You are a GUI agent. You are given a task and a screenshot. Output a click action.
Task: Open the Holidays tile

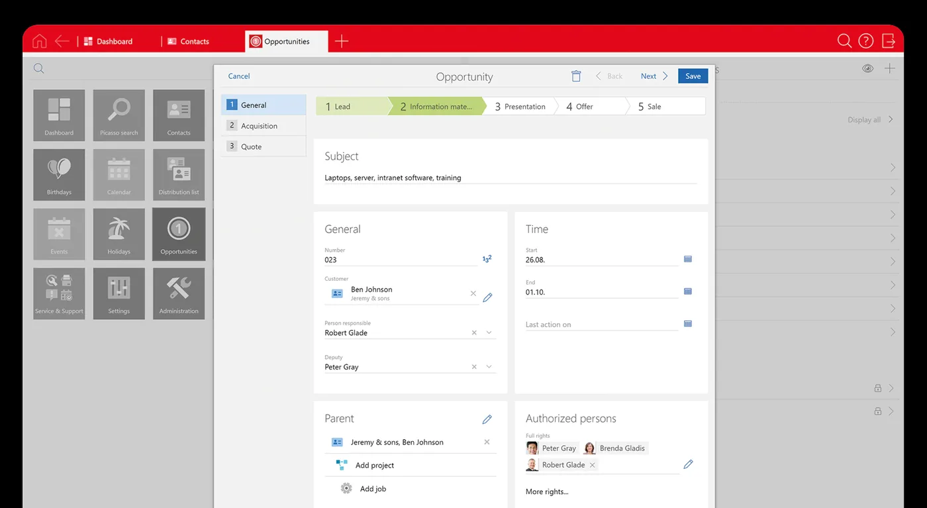point(119,234)
